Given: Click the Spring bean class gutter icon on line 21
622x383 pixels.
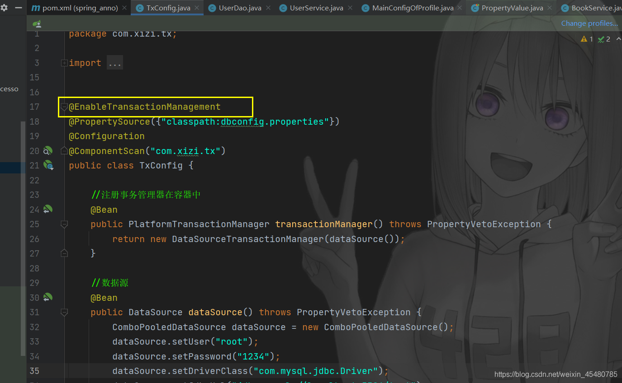Looking at the screenshot, I should pyautogui.click(x=48, y=165).
